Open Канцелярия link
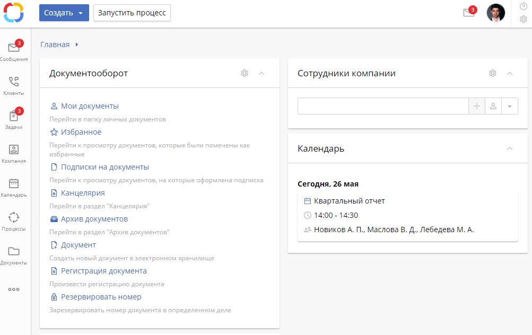The height and width of the screenshot is (335, 532). pyautogui.click(x=83, y=193)
